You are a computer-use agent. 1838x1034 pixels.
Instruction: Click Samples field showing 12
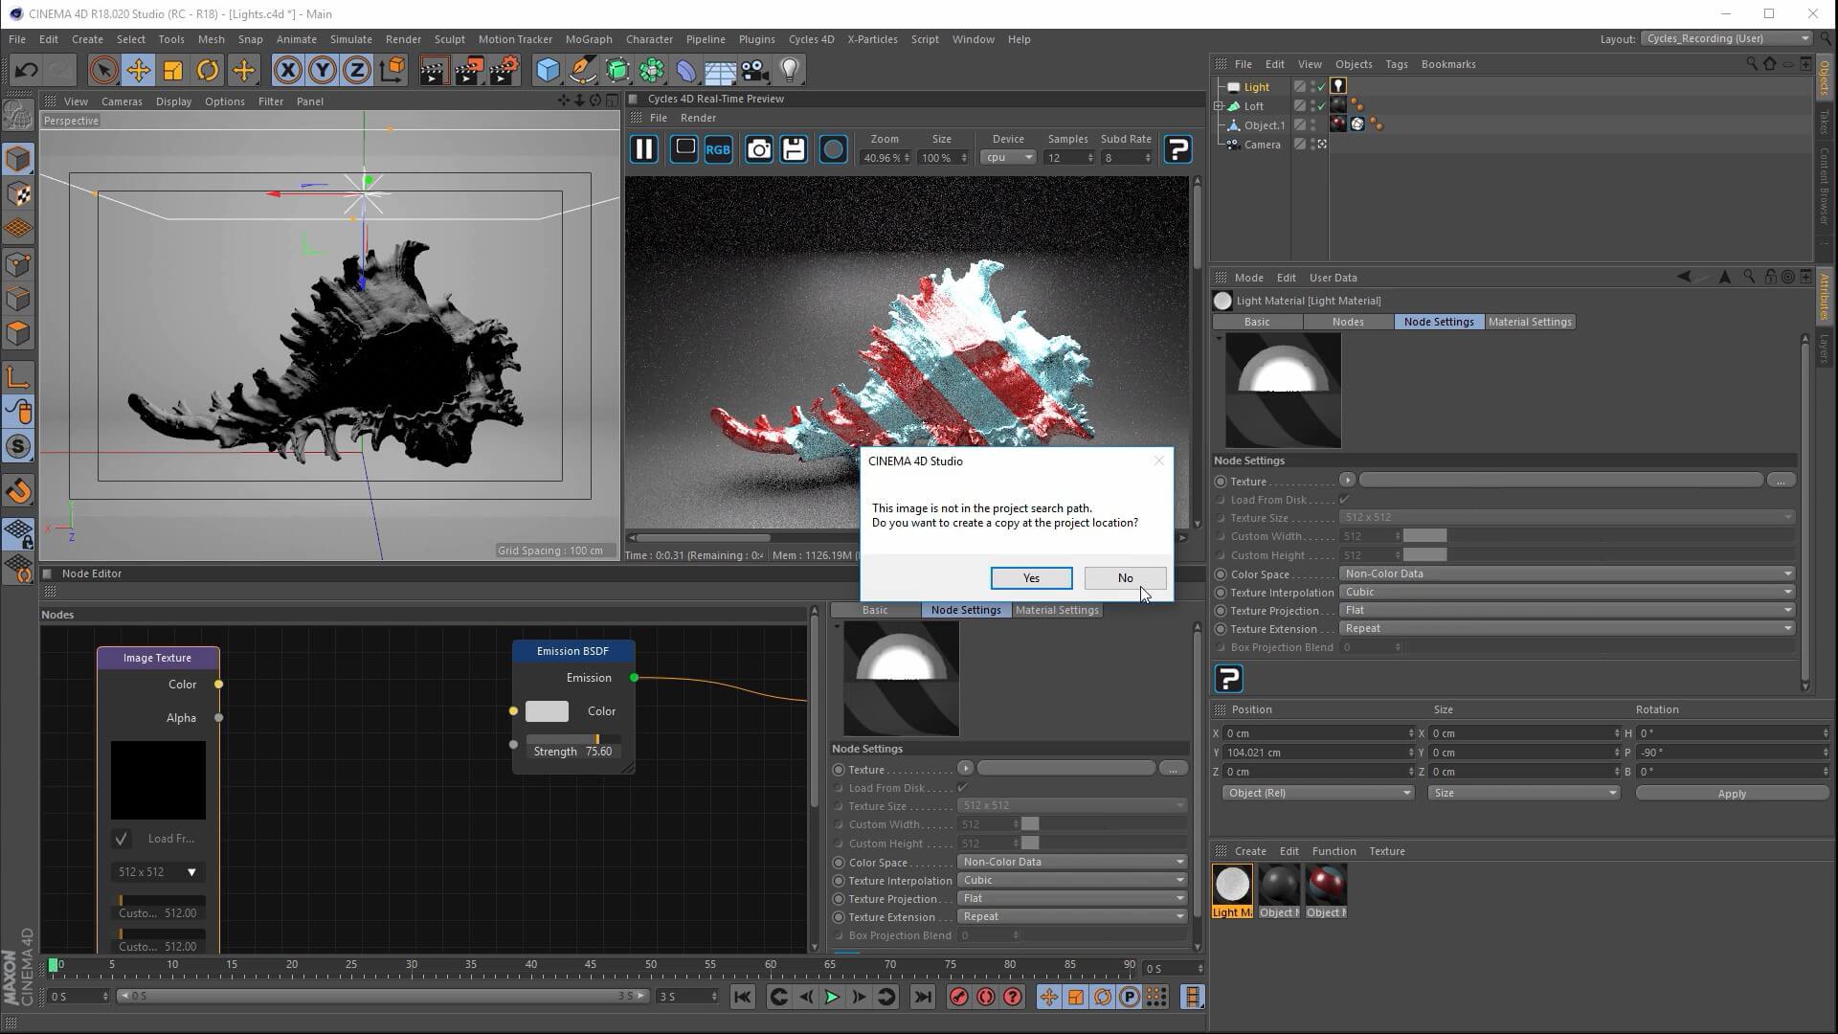point(1068,158)
